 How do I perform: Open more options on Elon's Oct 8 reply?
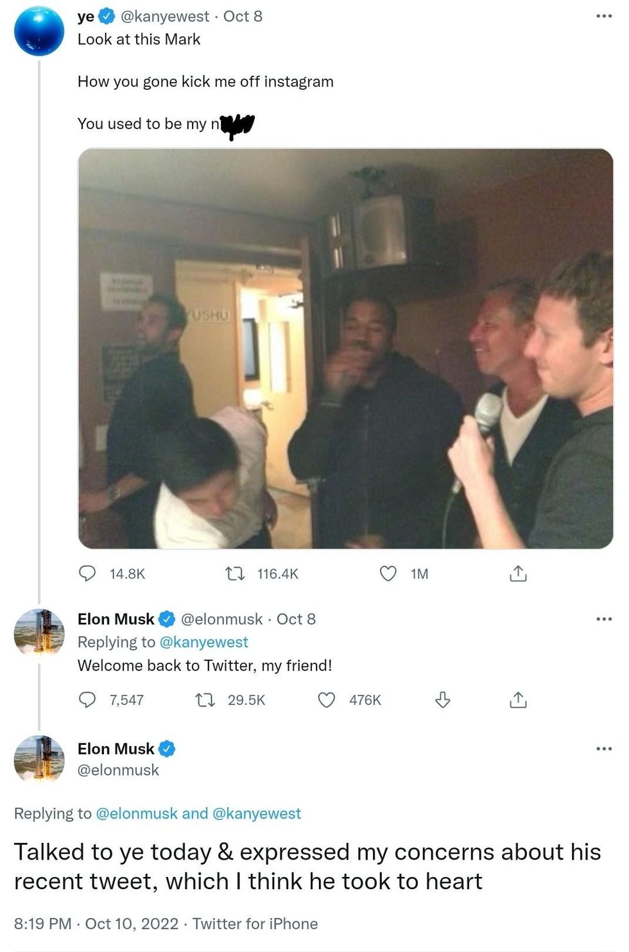pyautogui.click(x=604, y=619)
